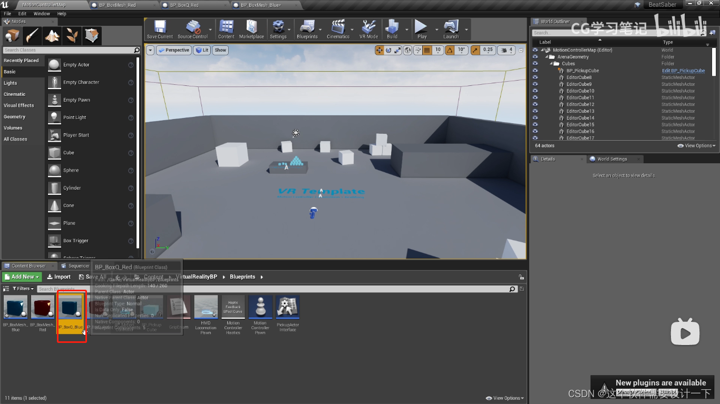Select the Translate gizmo tool

[x=379, y=50]
